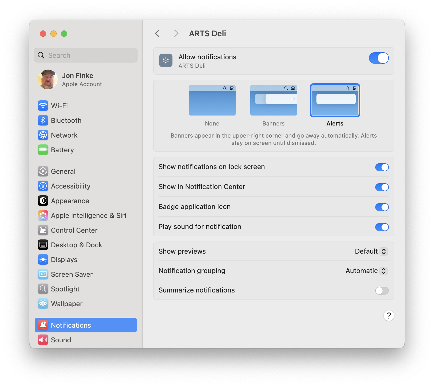Open Control Center settings

pyautogui.click(x=86, y=230)
